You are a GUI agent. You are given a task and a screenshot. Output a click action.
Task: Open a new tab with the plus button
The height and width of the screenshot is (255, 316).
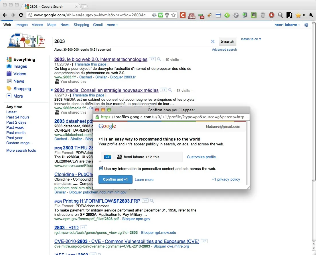(x=85, y=7)
